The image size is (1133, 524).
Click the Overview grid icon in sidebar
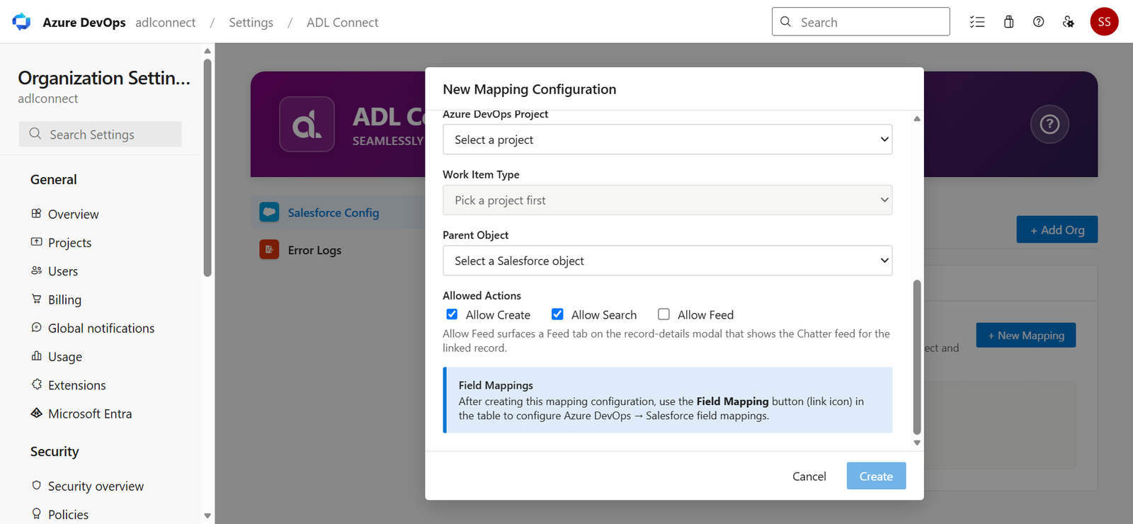(x=37, y=213)
